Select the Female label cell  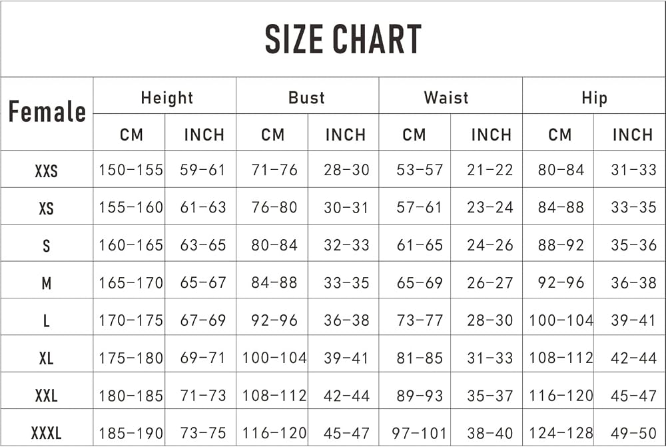click(x=47, y=112)
